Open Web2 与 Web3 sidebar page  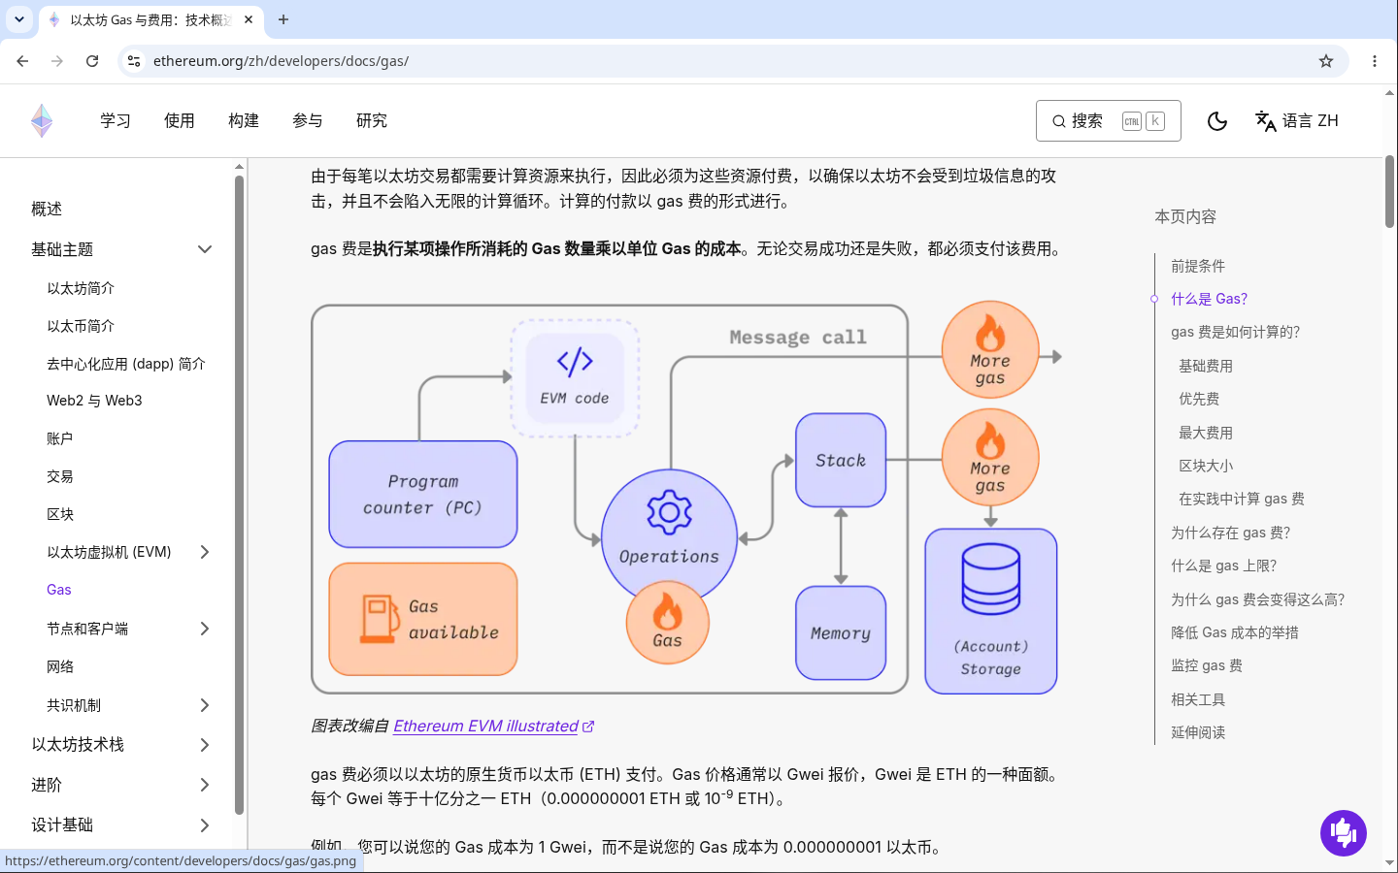point(94,401)
